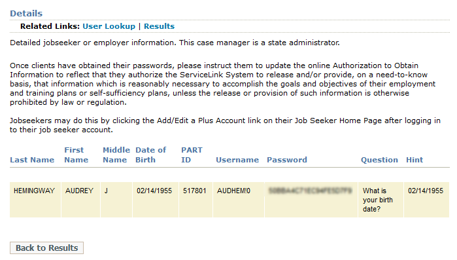This screenshot has height=260, width=457.
Task: Click the 02/14/1955 Date of Birth cell
Action: (x=156, y=200)
